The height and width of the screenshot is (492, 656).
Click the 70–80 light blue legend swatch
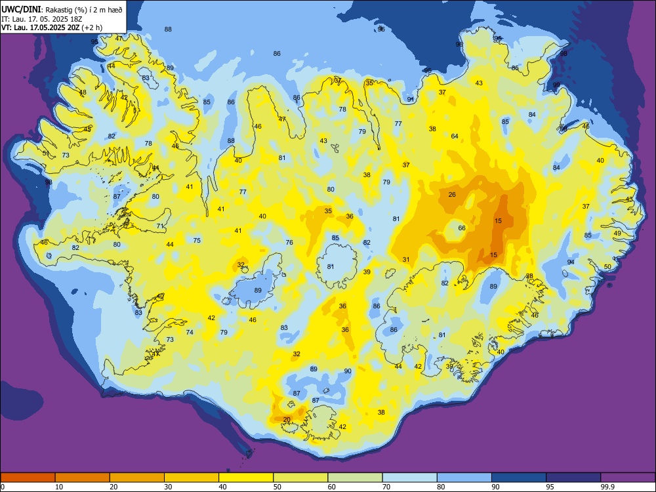[x=410, y=478]
